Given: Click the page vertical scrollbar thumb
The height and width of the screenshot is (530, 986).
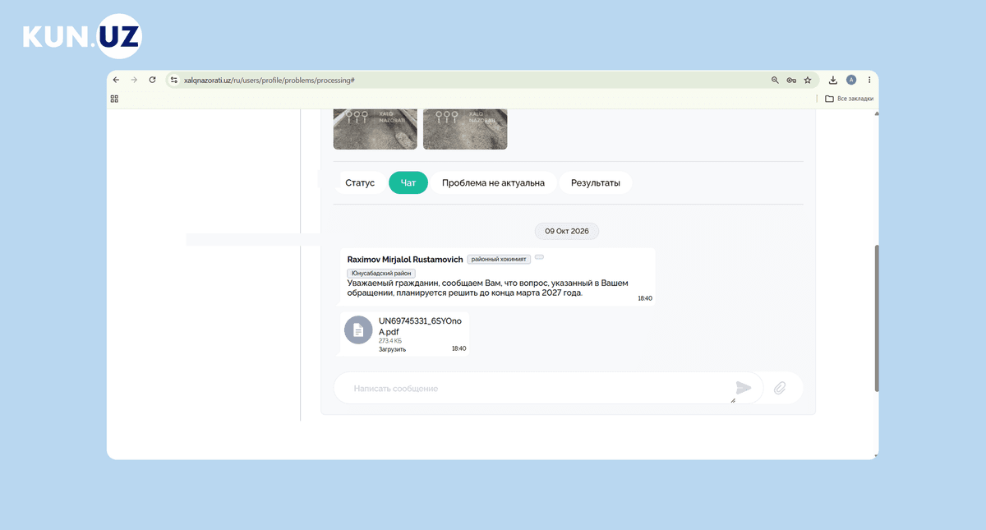Looking at the screenshot, I should tap(876, 317).
